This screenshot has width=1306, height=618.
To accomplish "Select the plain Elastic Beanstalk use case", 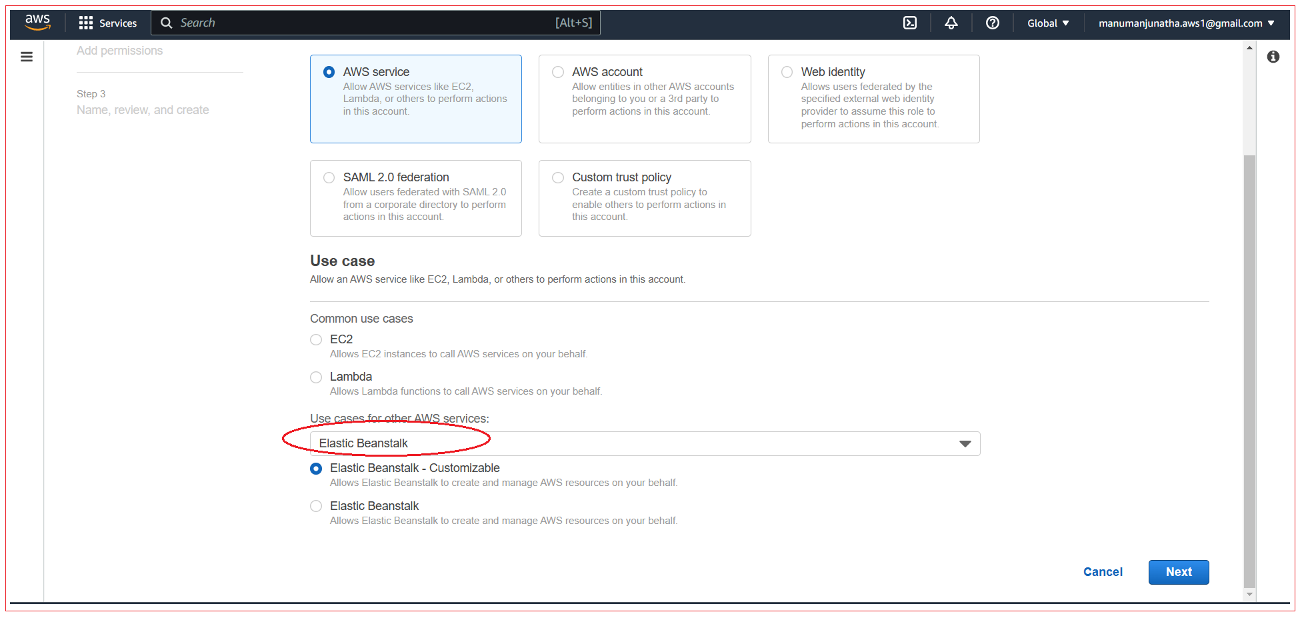I will click(316, 507).
